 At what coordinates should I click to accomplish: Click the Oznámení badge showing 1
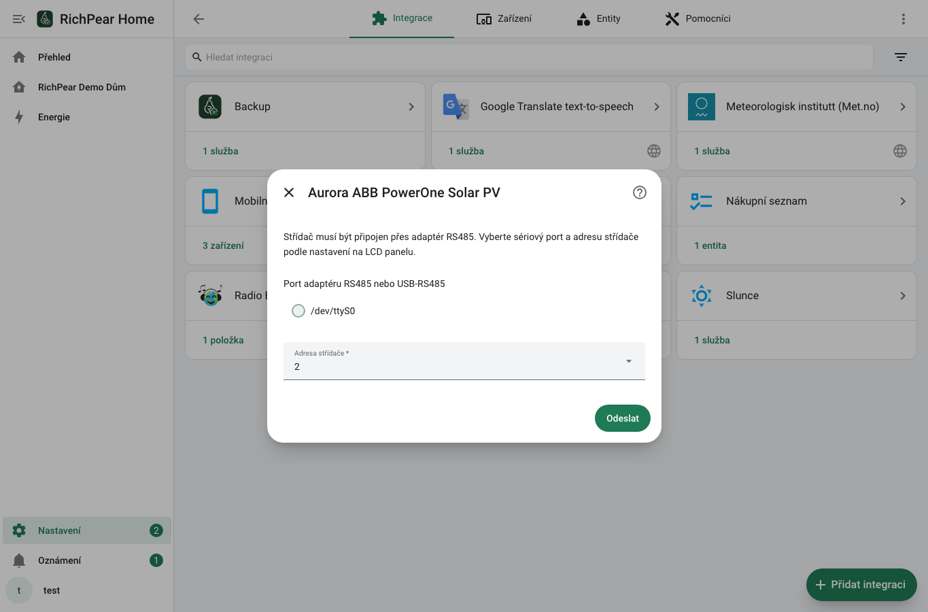pyautogui.click(x=156, y=560)
